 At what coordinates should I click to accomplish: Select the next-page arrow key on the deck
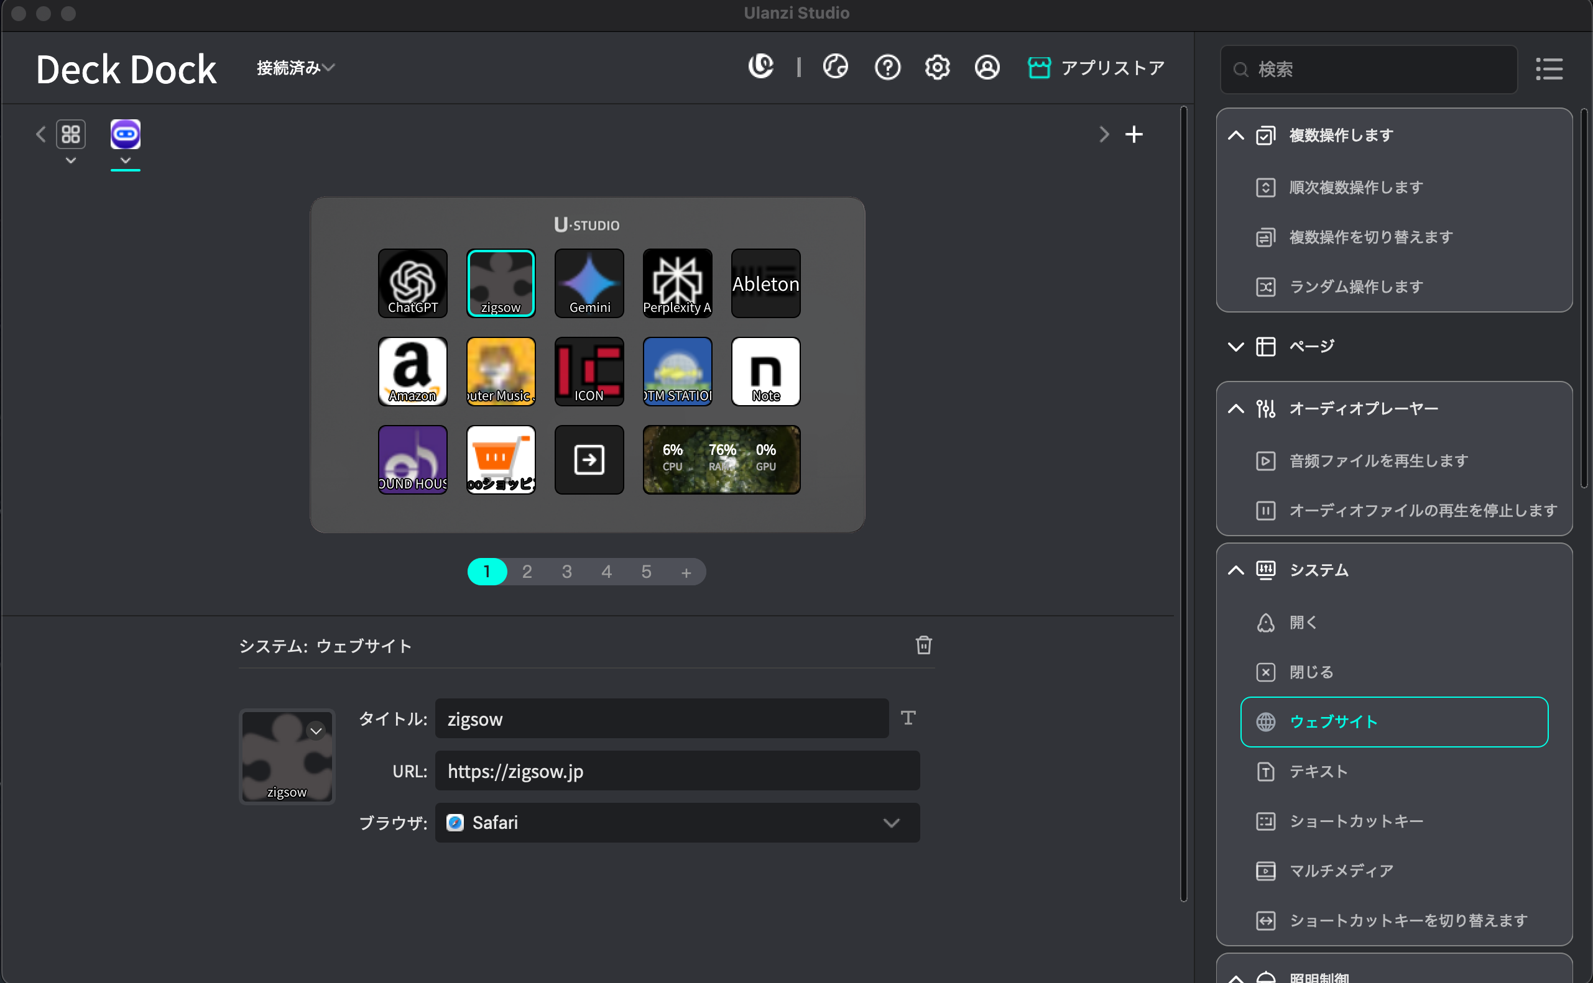pos(589,460)
